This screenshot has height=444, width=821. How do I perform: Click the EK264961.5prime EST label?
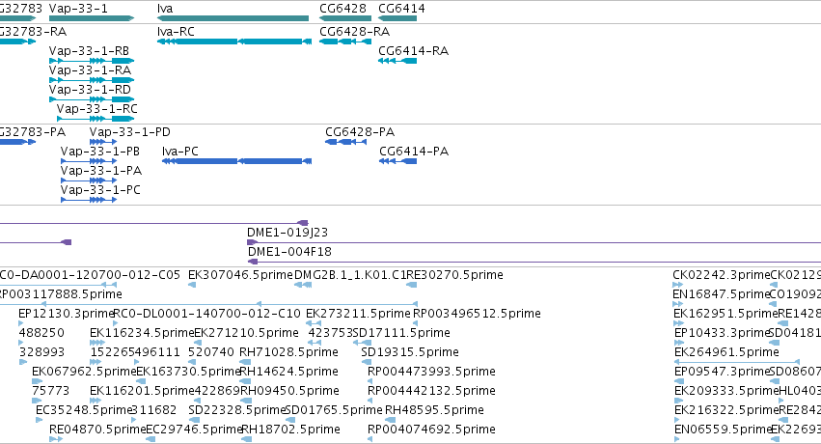coord(726,352)
